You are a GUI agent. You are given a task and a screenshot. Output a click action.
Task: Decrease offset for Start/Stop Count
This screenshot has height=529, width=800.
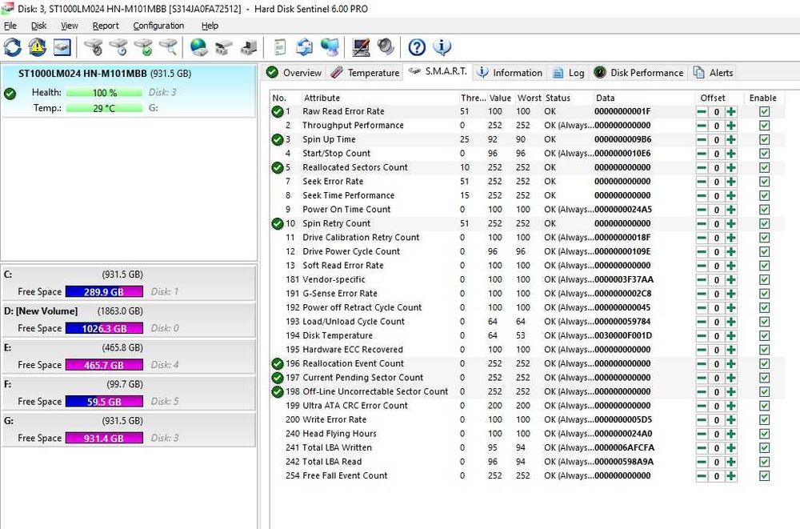pyautogui.click(x=702, y=154)
